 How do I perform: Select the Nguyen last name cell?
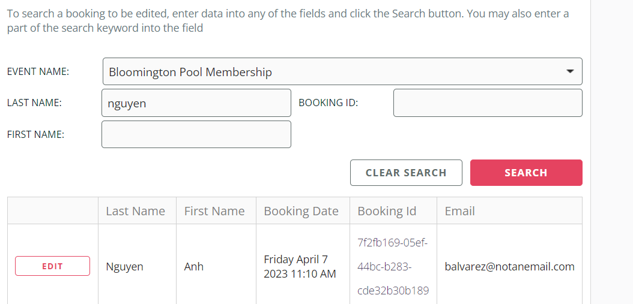[125, 267]
